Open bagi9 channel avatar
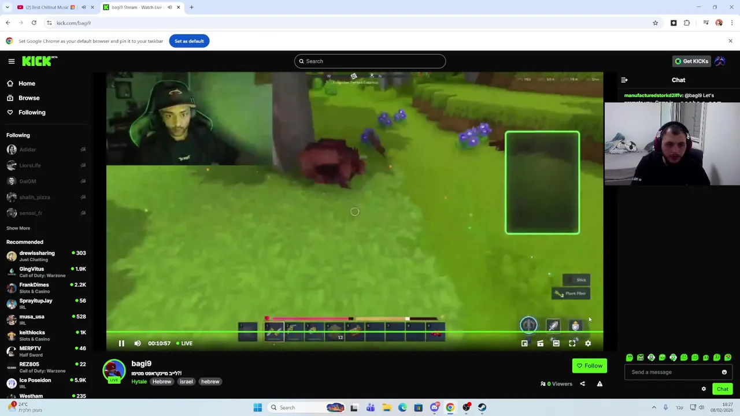The width and height of the screenshot is (740, 416). tap(114, 371)
